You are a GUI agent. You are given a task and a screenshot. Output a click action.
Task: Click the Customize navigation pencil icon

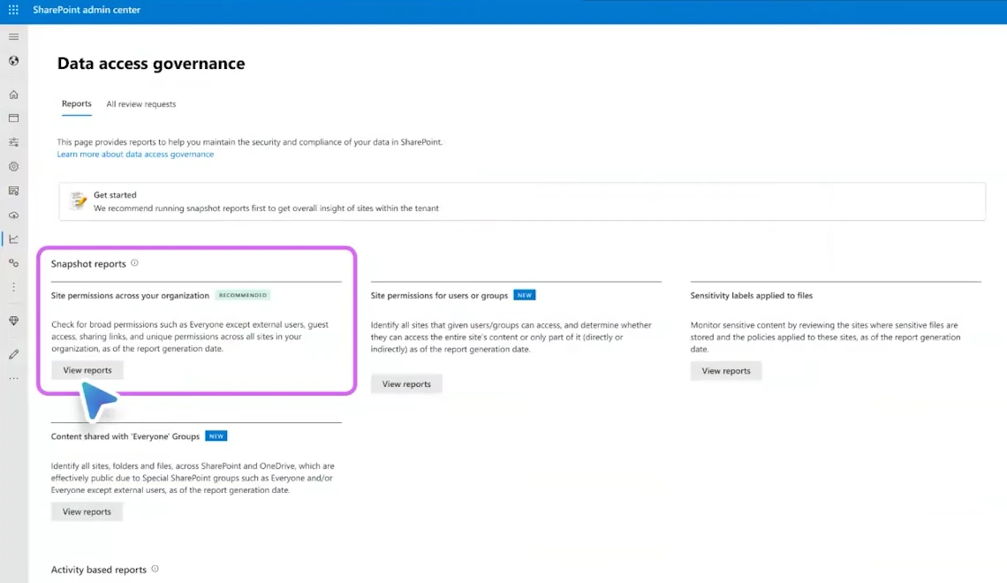point(13,354)
